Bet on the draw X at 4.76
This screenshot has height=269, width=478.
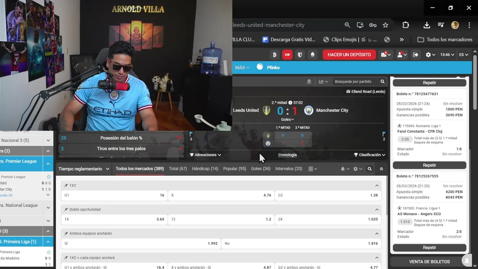click(x=221, y=195)
